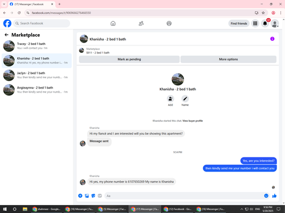285x213 pixels.
Task: Click the Find friends button
Action: click(x=239, y=23)
